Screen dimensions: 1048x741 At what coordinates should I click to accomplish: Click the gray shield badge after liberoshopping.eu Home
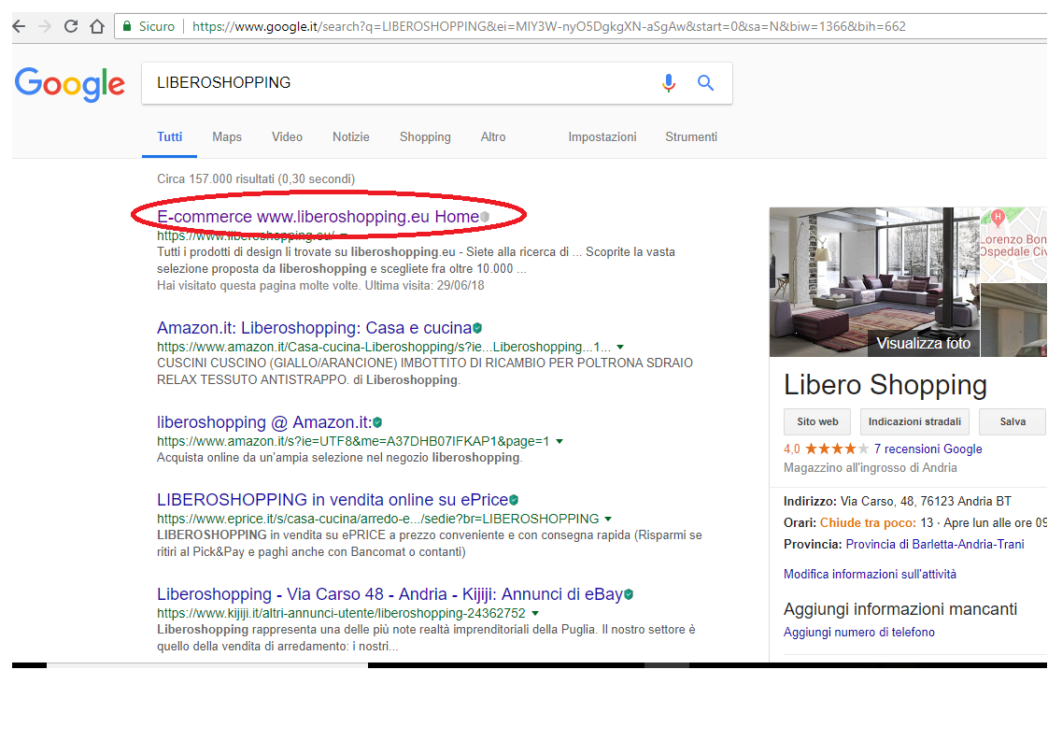coord(485,217)
